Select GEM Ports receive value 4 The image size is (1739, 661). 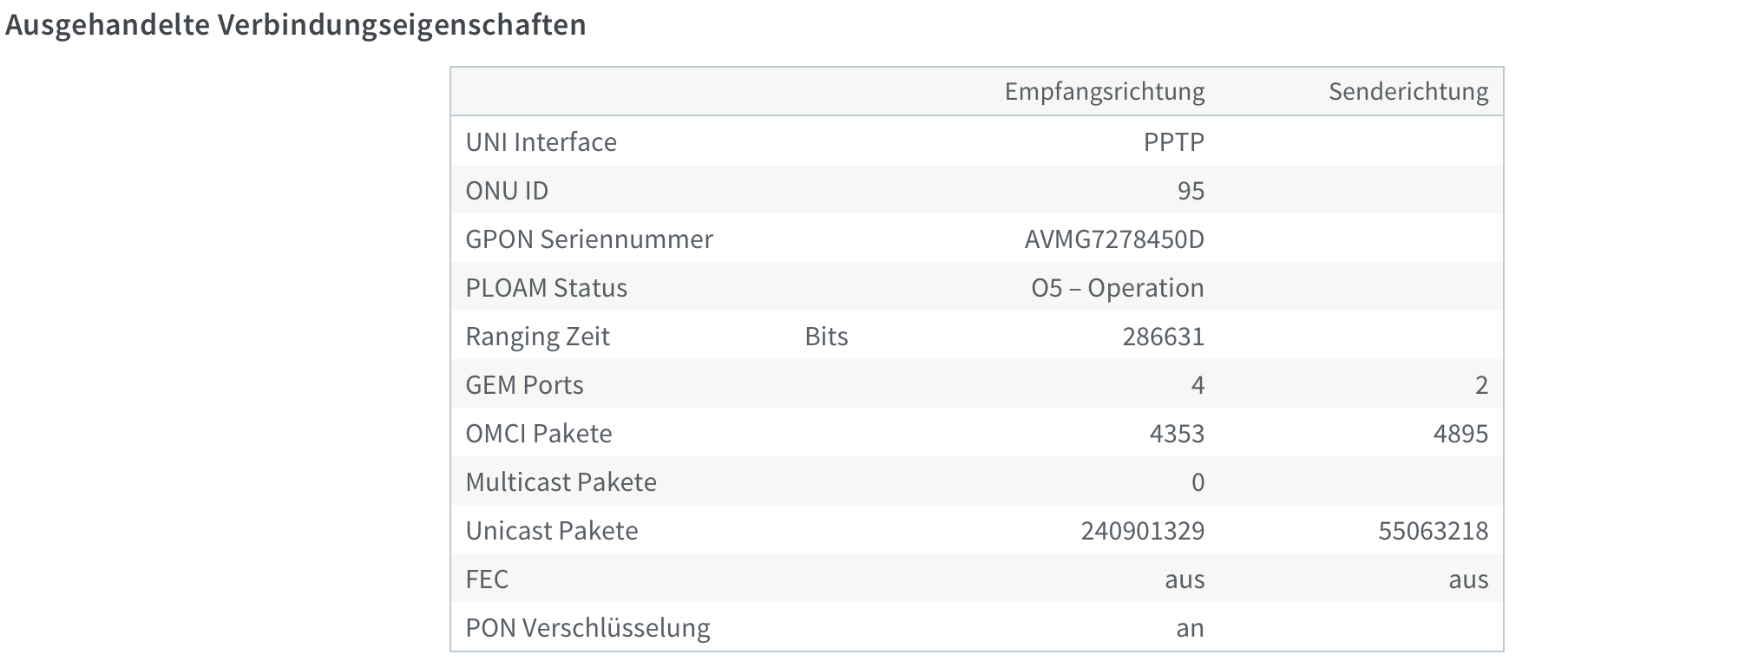[1198, 384]
